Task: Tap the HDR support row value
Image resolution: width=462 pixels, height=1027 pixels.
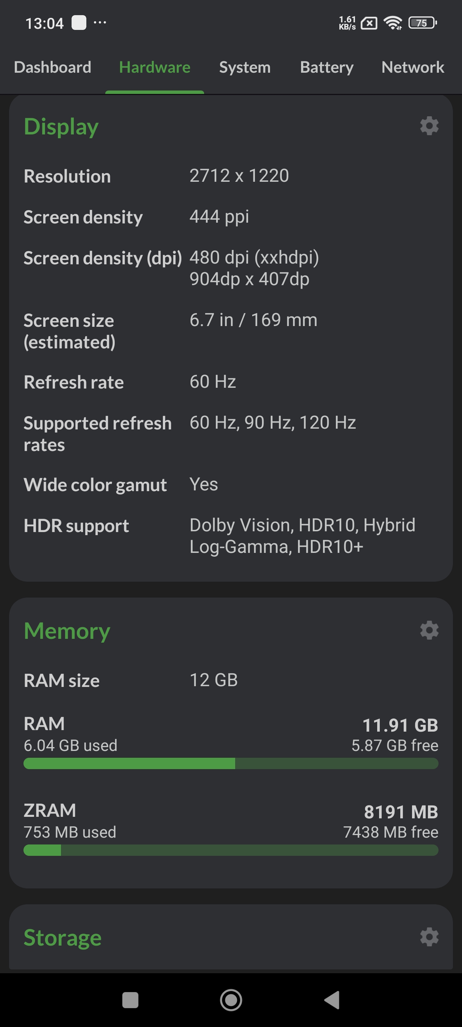Action: (302, 536)
